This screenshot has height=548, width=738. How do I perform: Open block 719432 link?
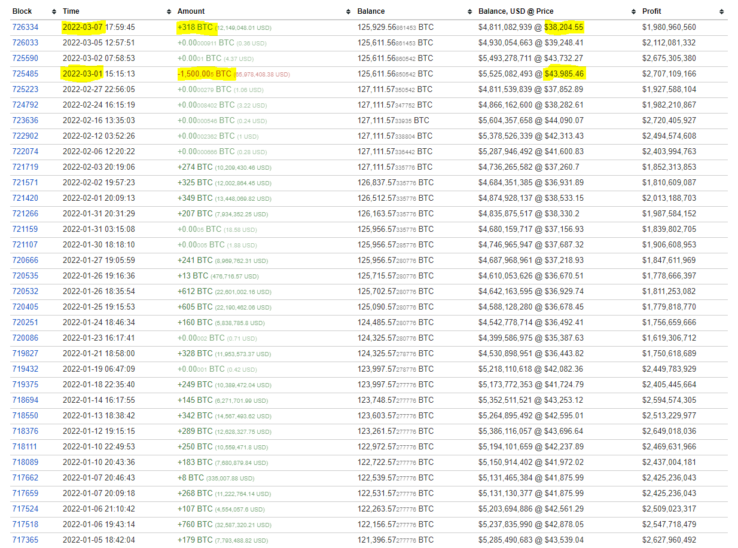pos(25,369)
